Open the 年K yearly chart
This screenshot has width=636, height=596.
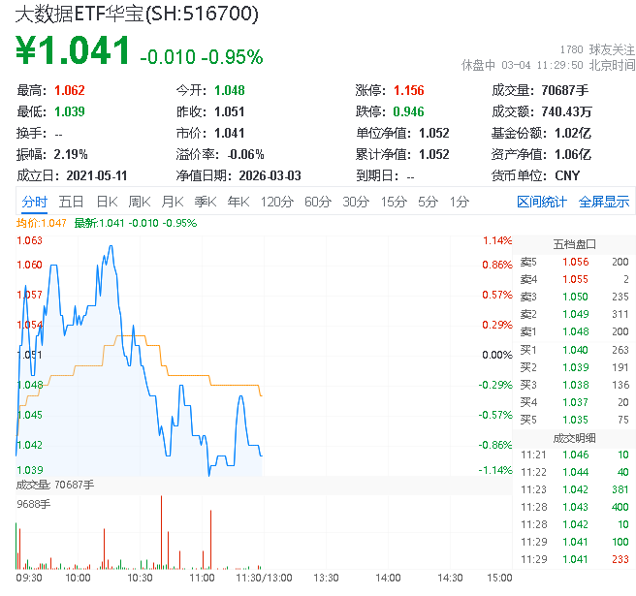tap(238, 202)
